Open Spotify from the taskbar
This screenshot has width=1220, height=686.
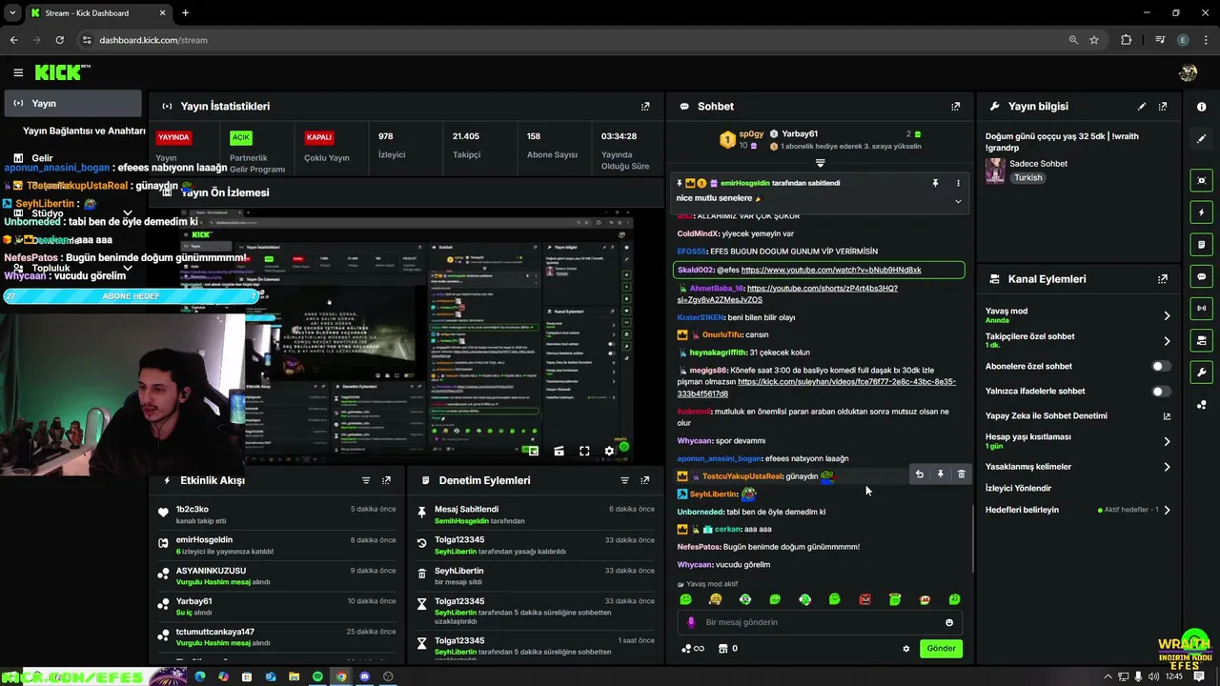coord(317,676)
